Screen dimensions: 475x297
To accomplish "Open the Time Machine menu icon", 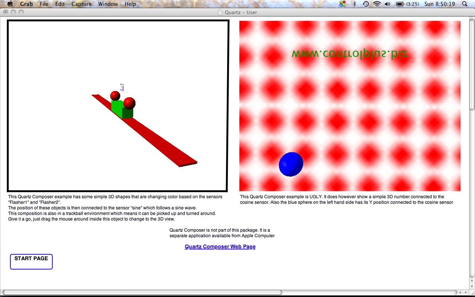I will pos(366,4).
